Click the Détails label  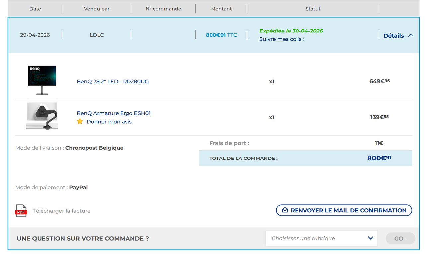[x=394, y=36]
